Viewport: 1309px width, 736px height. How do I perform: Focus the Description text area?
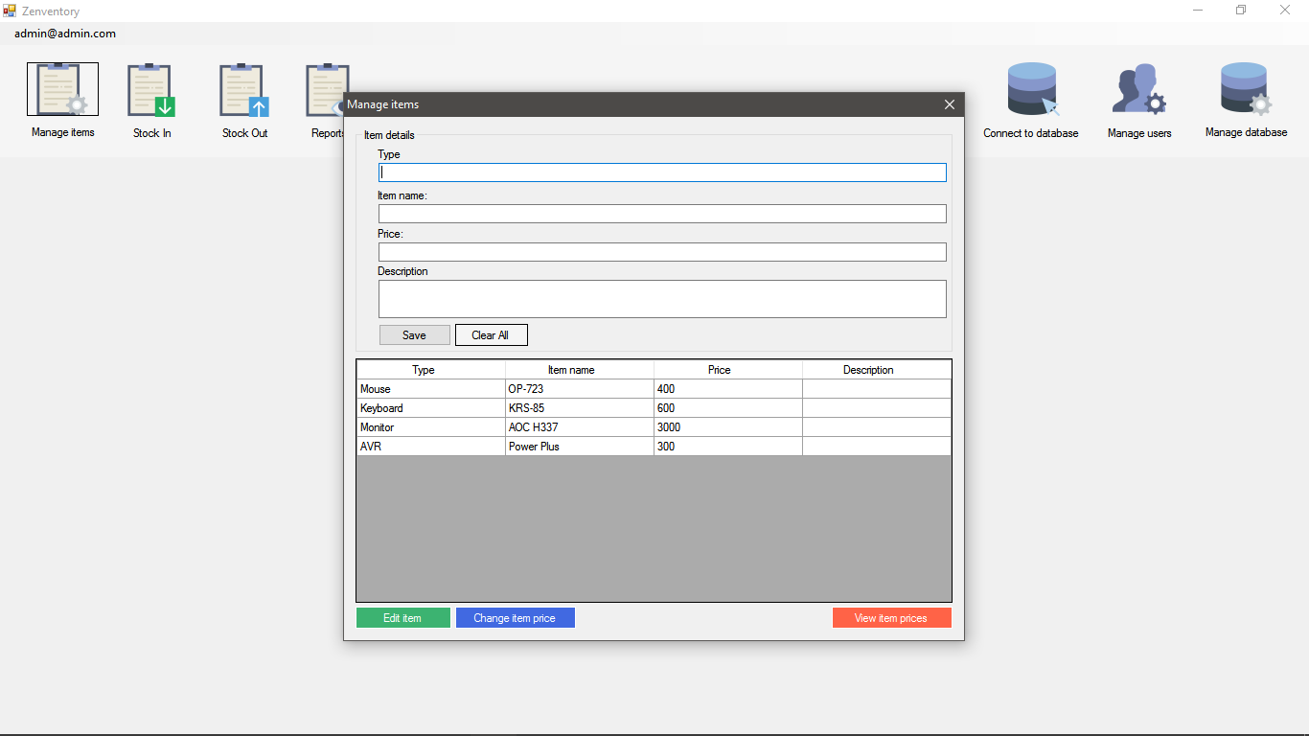tap(662, 299)
